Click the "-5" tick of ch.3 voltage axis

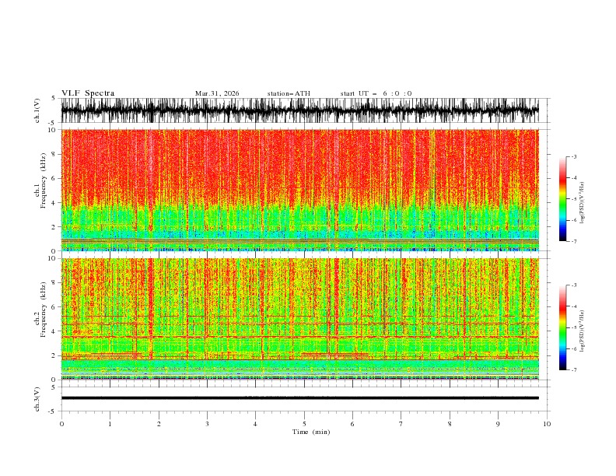click(x=53, y=411)
